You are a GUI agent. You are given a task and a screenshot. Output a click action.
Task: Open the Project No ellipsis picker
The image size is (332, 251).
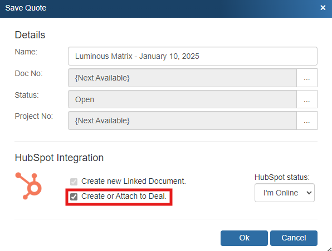pos(307,121)
